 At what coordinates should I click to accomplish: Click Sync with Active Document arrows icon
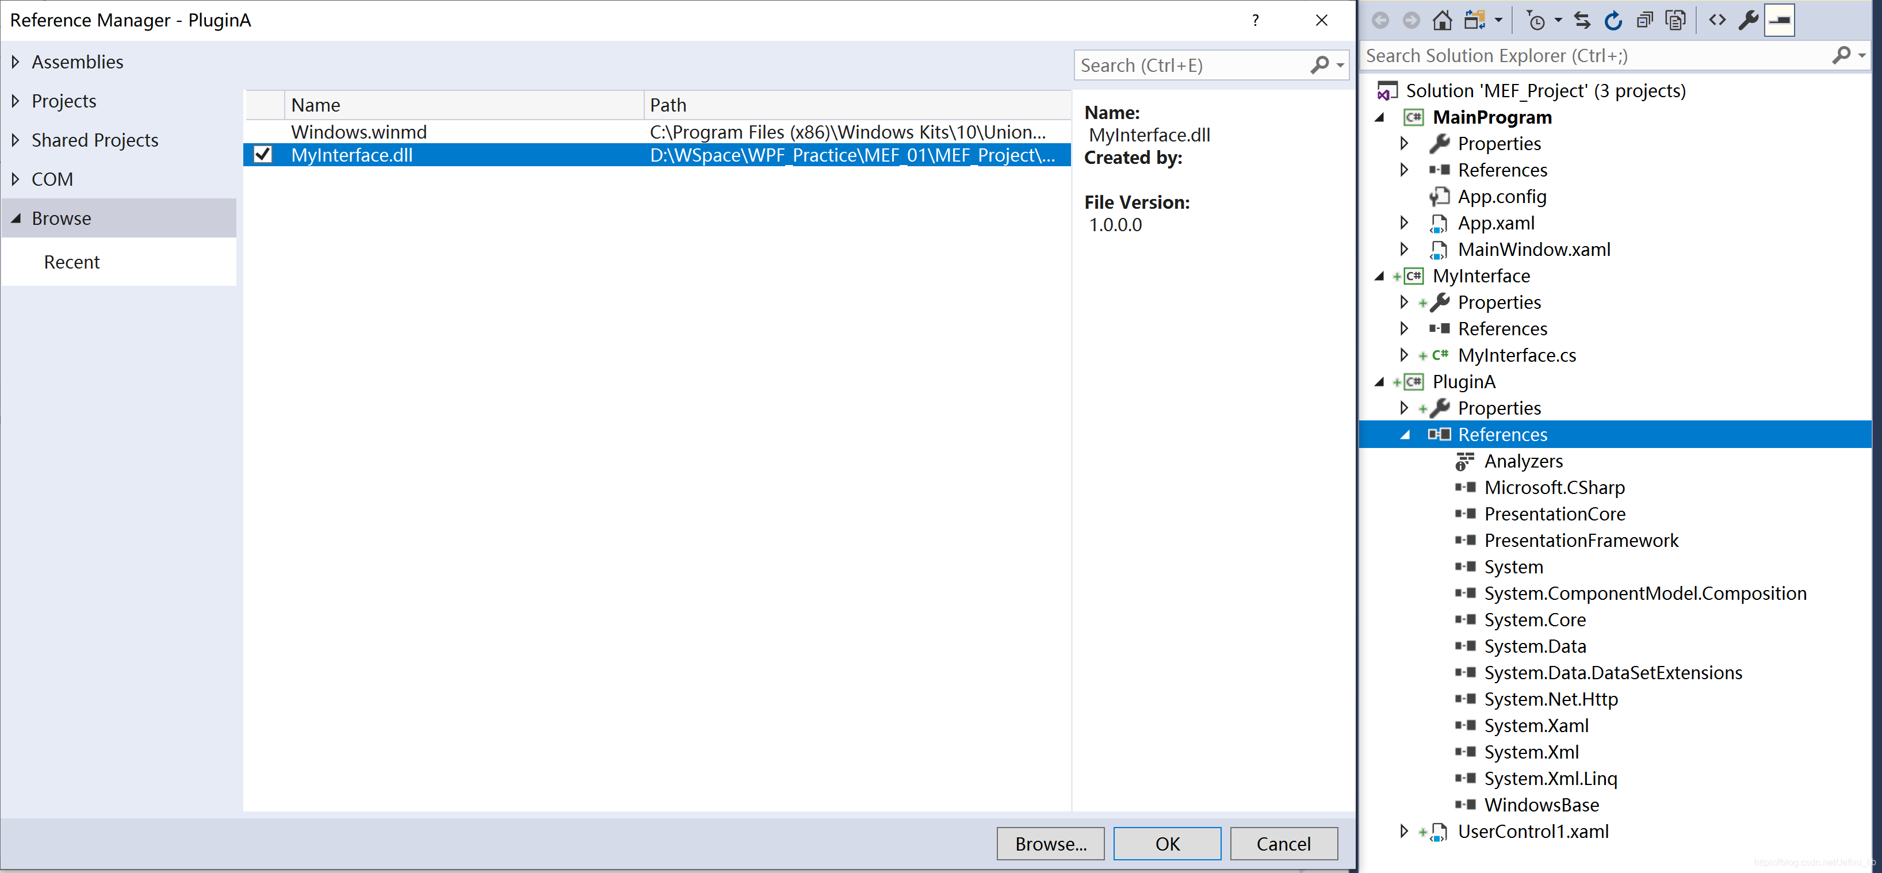tap(1582, 21)
